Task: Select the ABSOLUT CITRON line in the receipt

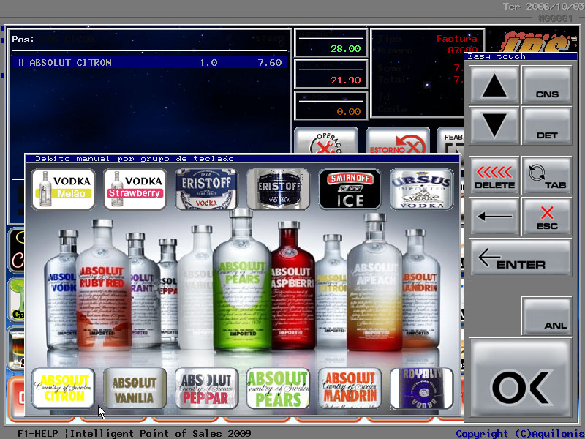Action: point(149,63)
